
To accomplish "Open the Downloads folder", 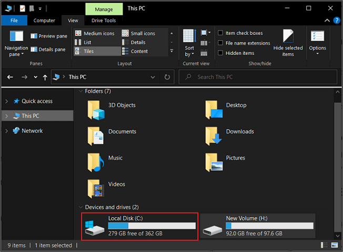I will [x=230, y=136].
